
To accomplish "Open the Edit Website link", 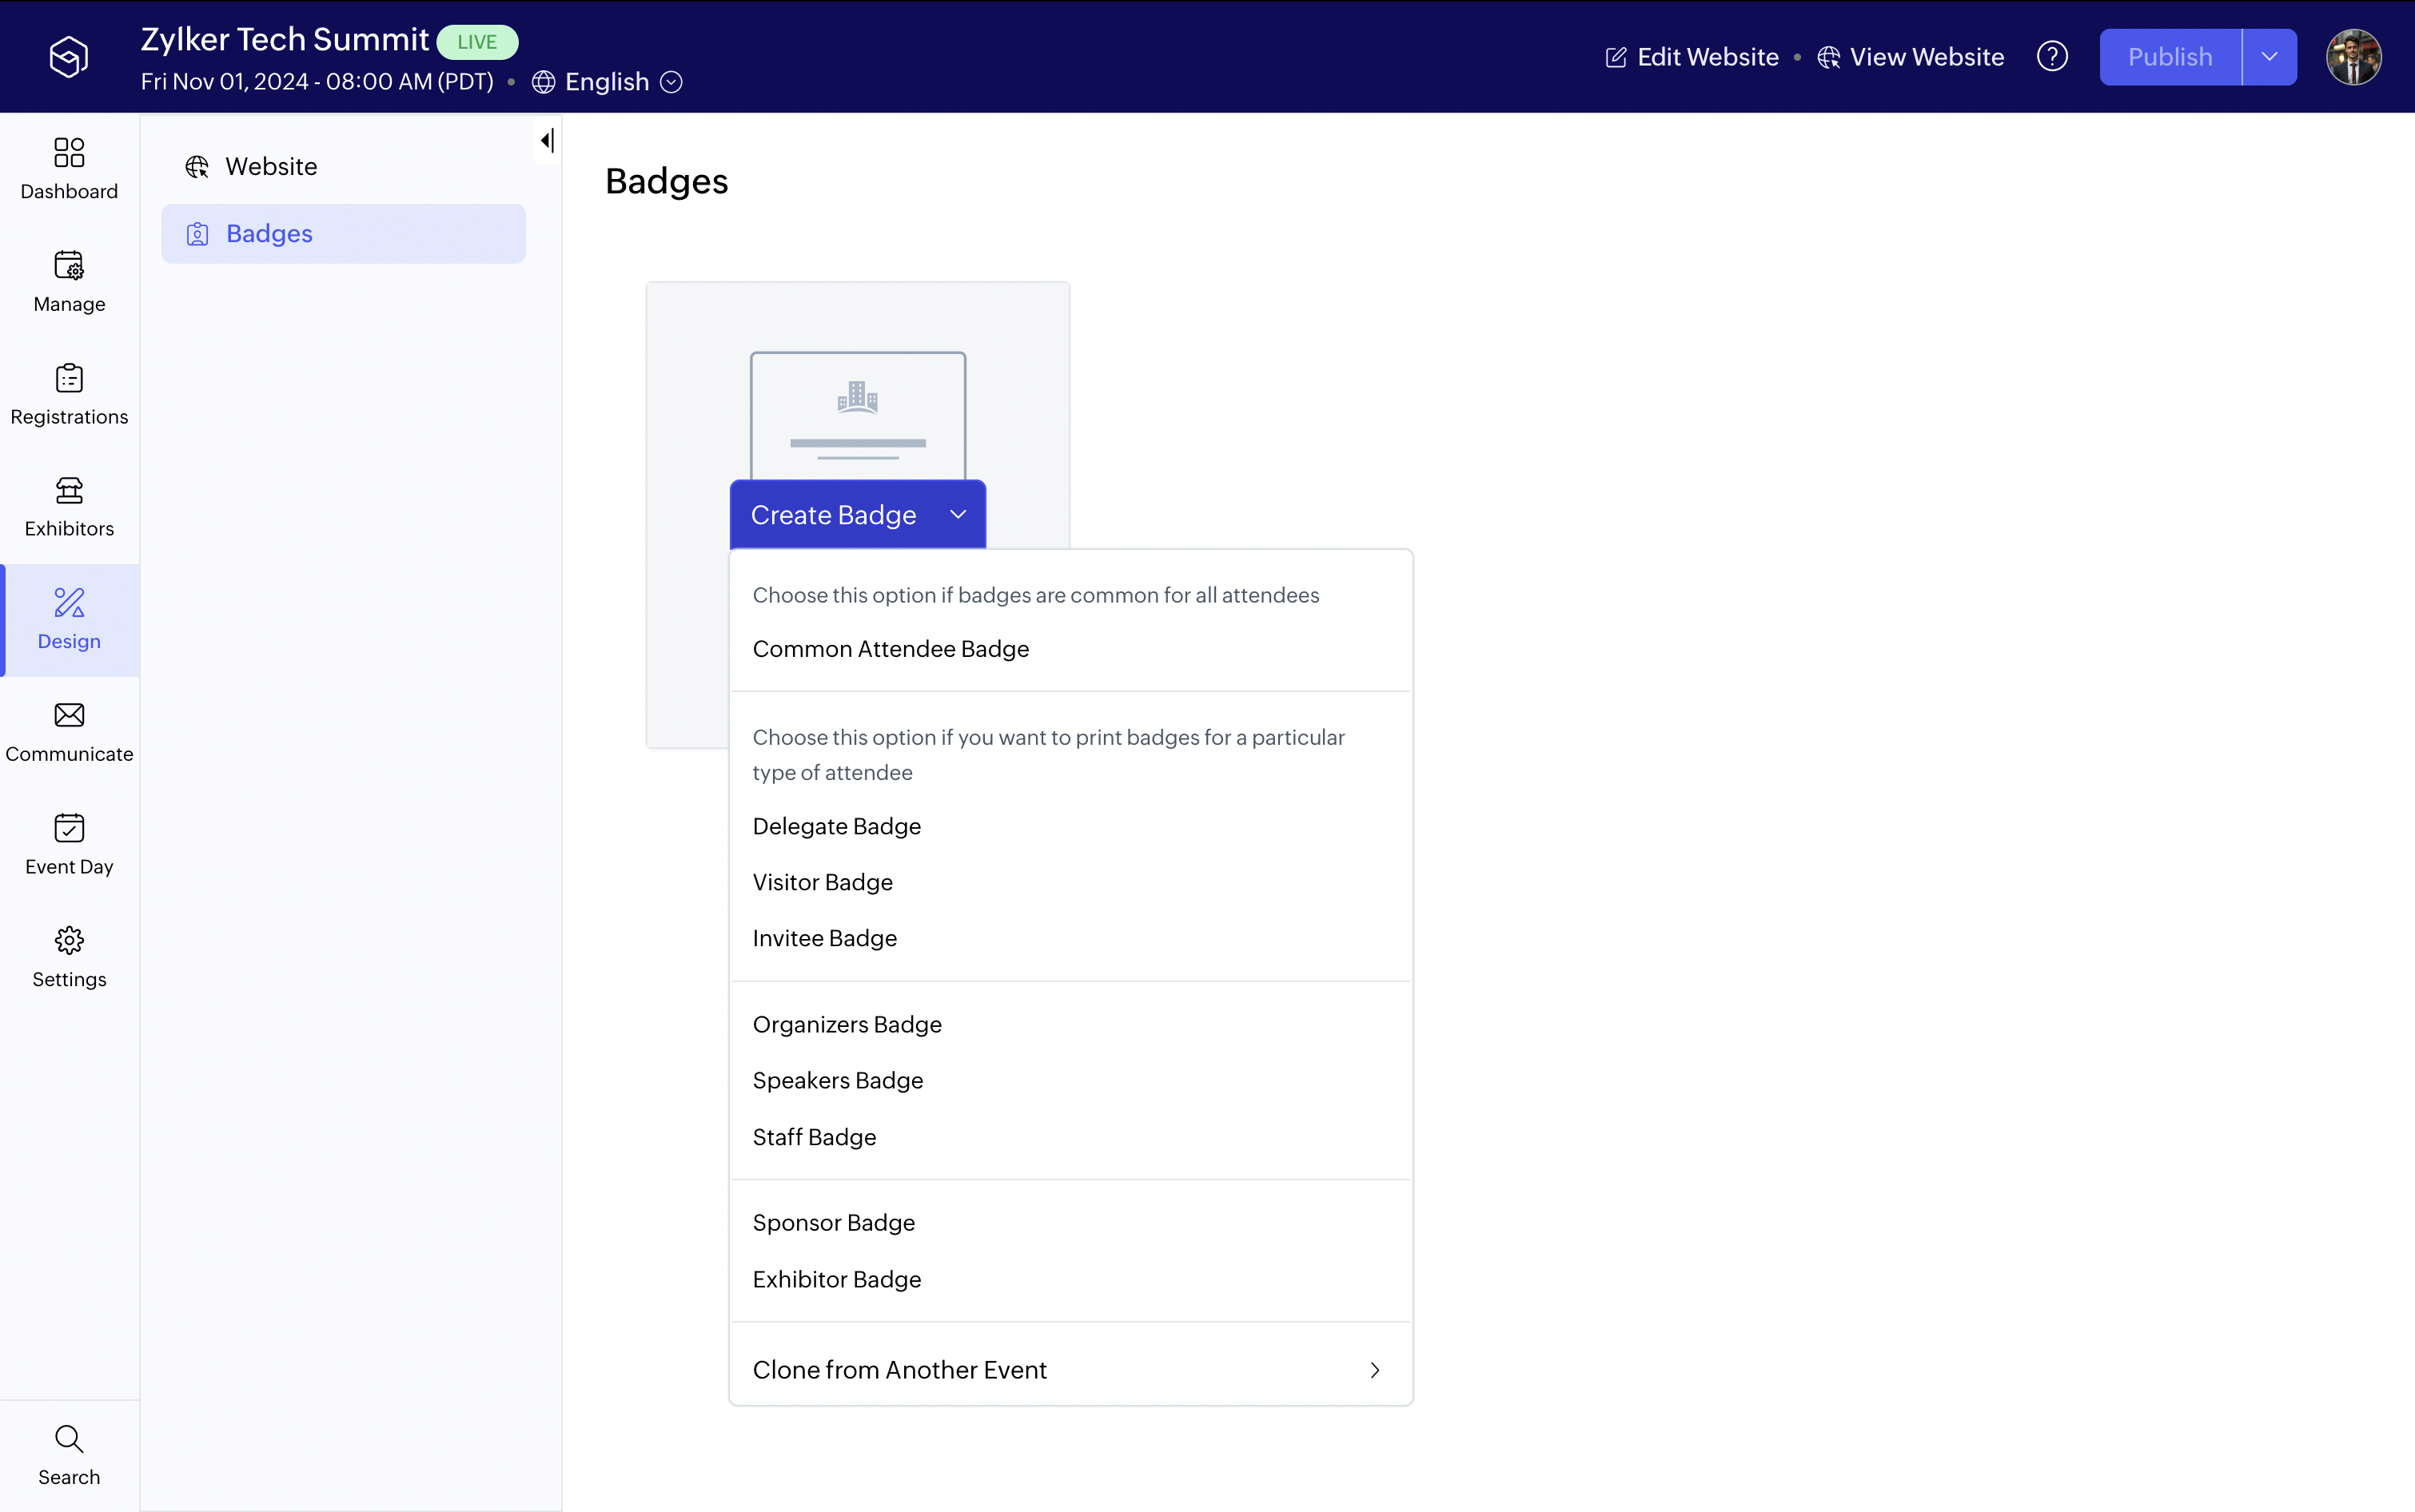I will 1692,57.
